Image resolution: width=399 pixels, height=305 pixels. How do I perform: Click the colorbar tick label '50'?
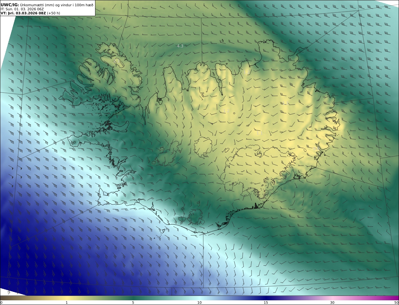[396, 303]
